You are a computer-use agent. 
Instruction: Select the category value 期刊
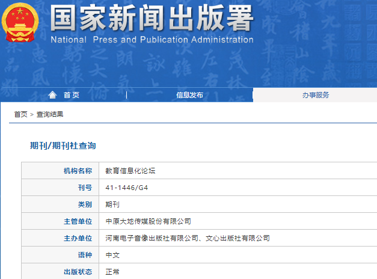pyautogui.click(x=112, y=204)
